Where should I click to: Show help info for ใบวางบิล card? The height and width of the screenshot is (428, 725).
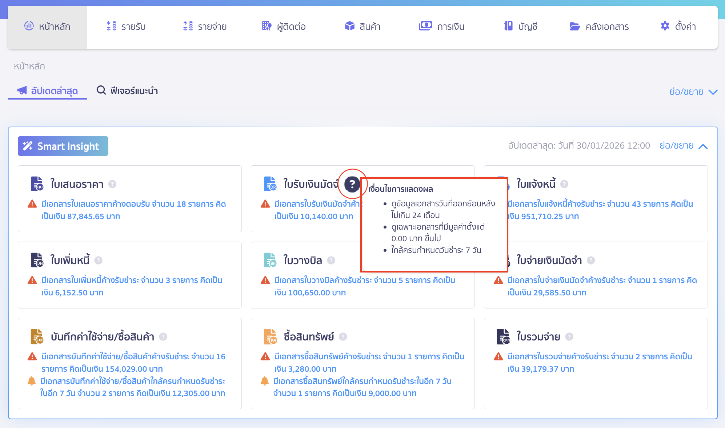(x=331, y=260)
